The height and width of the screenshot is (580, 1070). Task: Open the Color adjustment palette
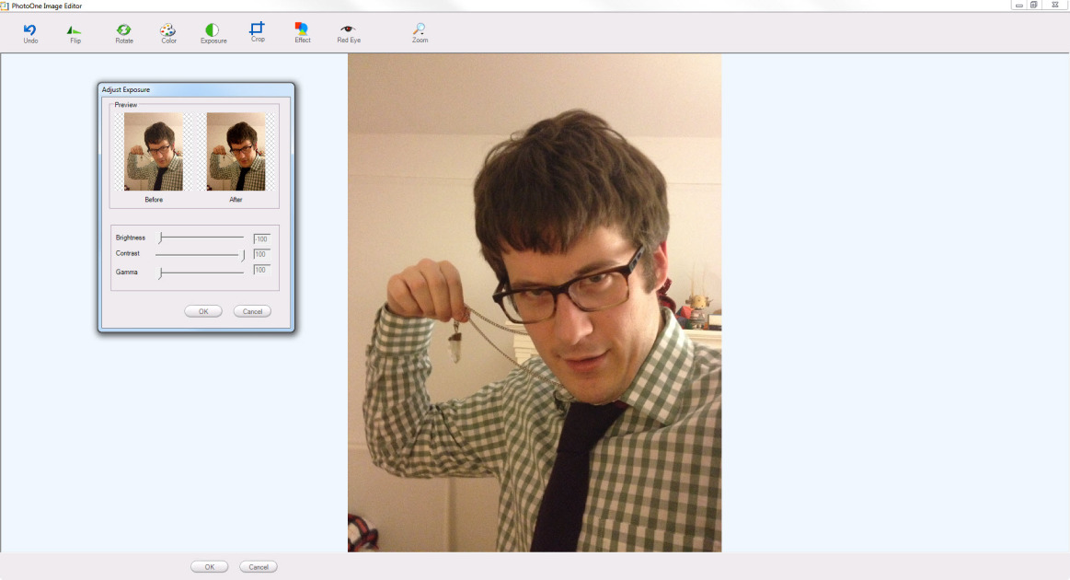point(168,30)
